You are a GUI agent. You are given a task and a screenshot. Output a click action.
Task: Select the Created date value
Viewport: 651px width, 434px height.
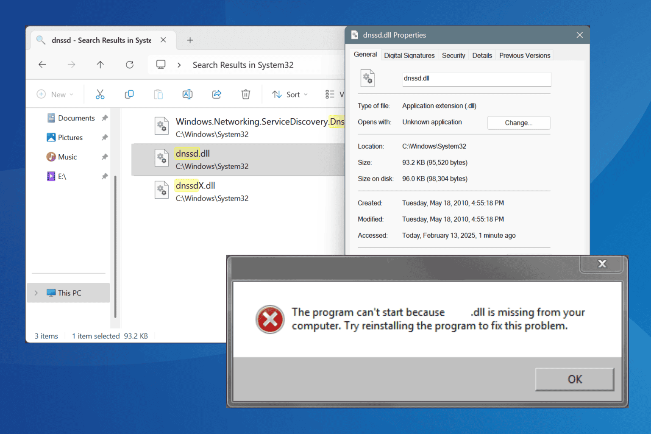pos(453,203)
